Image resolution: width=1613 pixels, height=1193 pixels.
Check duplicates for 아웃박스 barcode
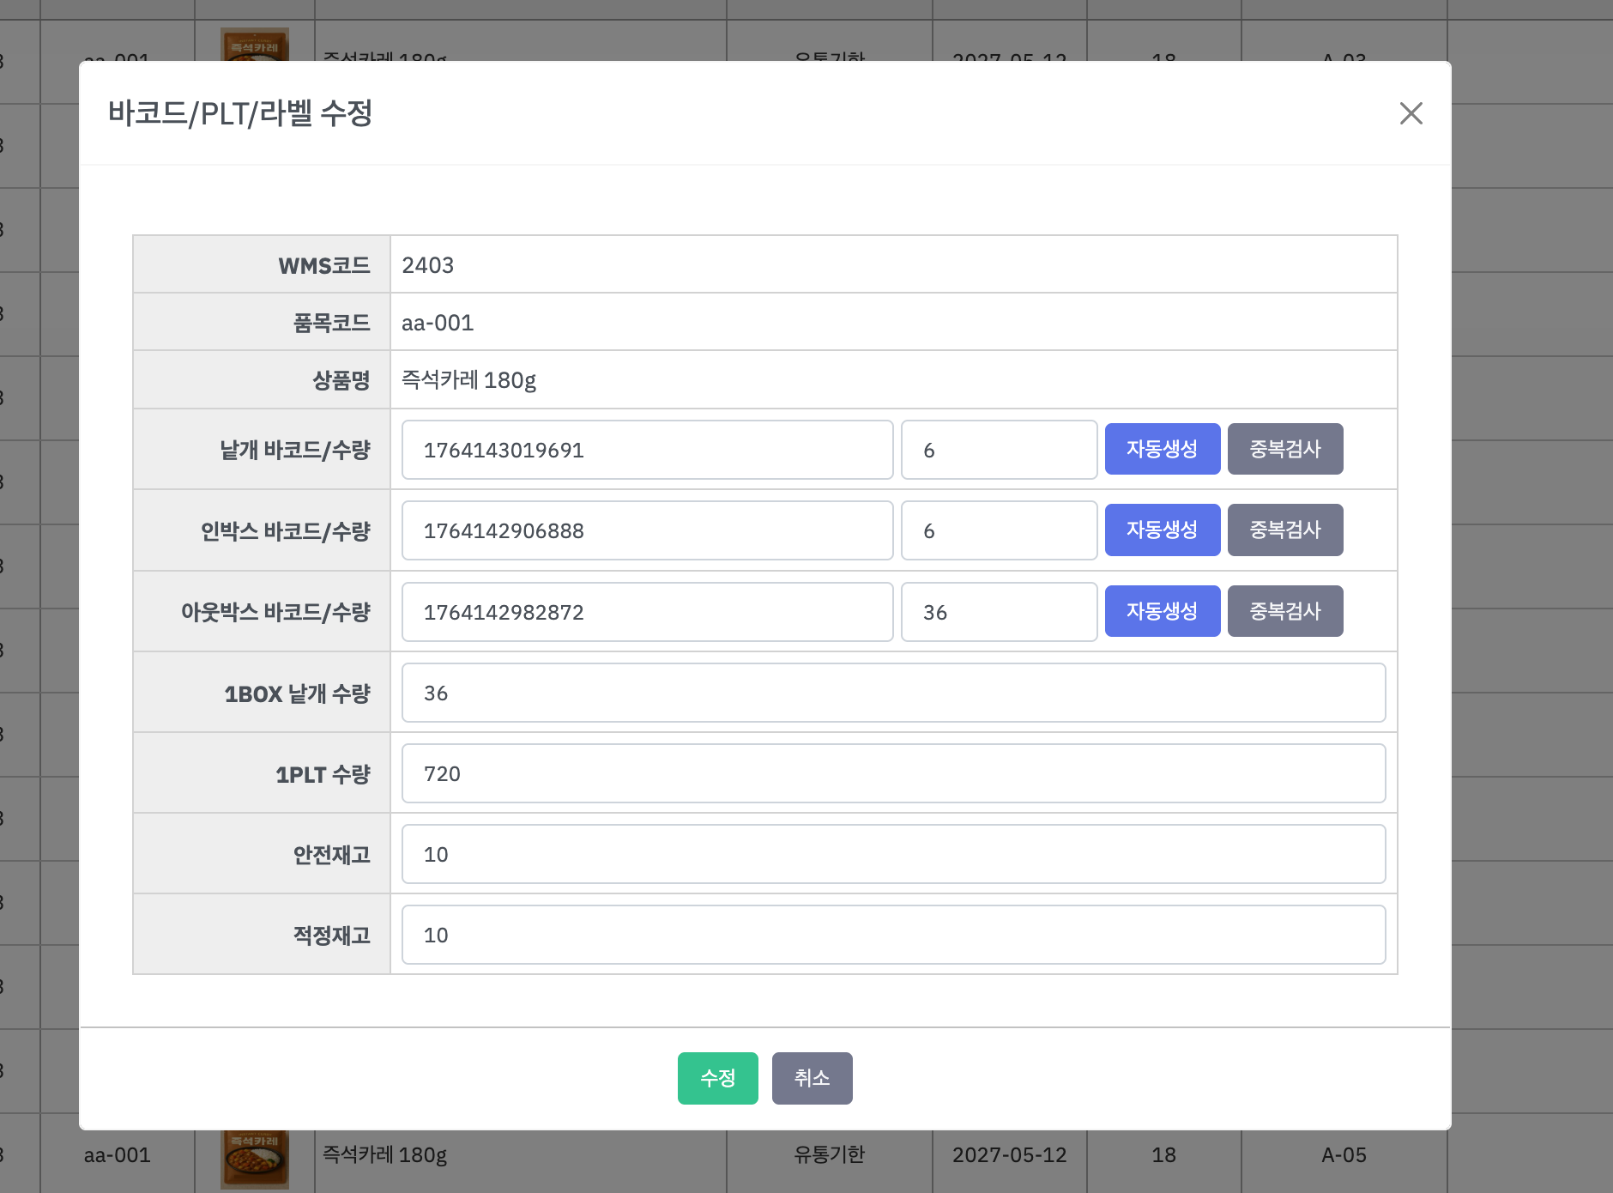pyautogui.click(x=1284, y=611)
